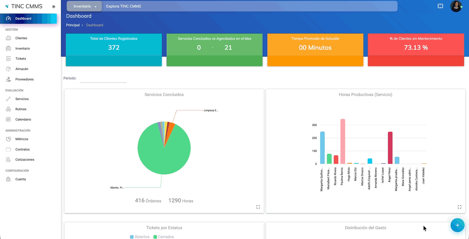This screenshot has height=239, width=469.
Task: Toggle fullscreen mode icon in header
Action: pyautogui.click(x=440, y=6)
